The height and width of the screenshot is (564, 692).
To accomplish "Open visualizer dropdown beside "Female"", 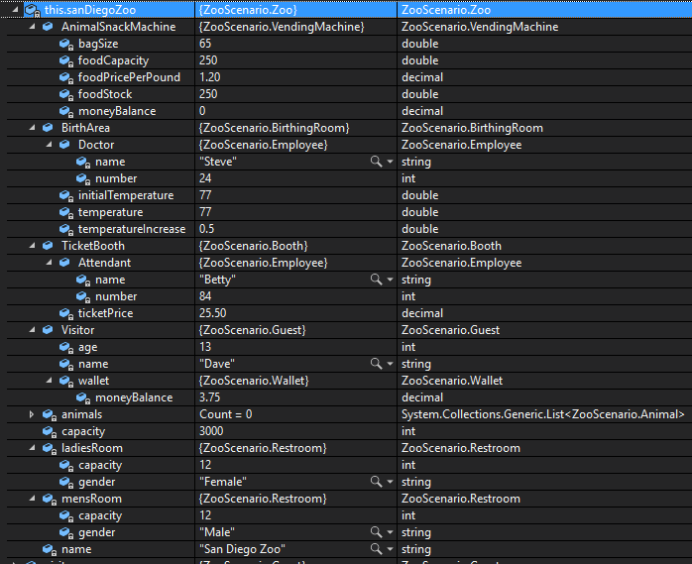I will point(391,482).
